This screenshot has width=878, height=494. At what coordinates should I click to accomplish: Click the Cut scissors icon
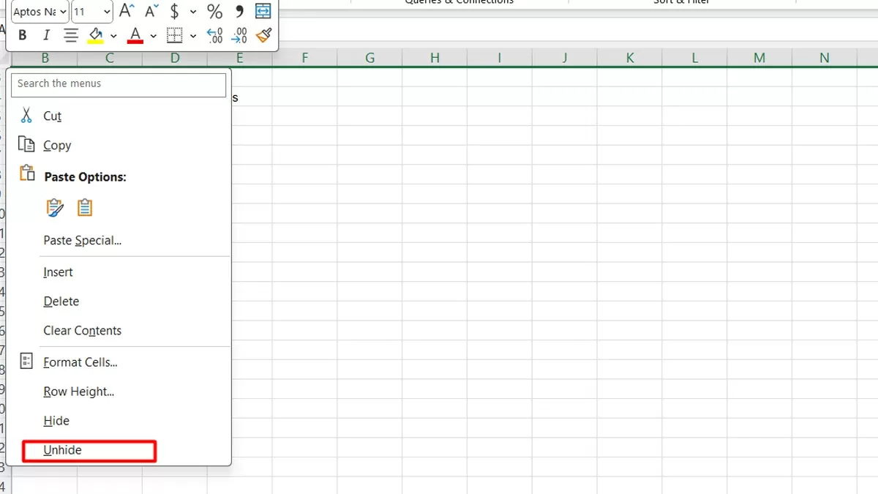(25, 116)
